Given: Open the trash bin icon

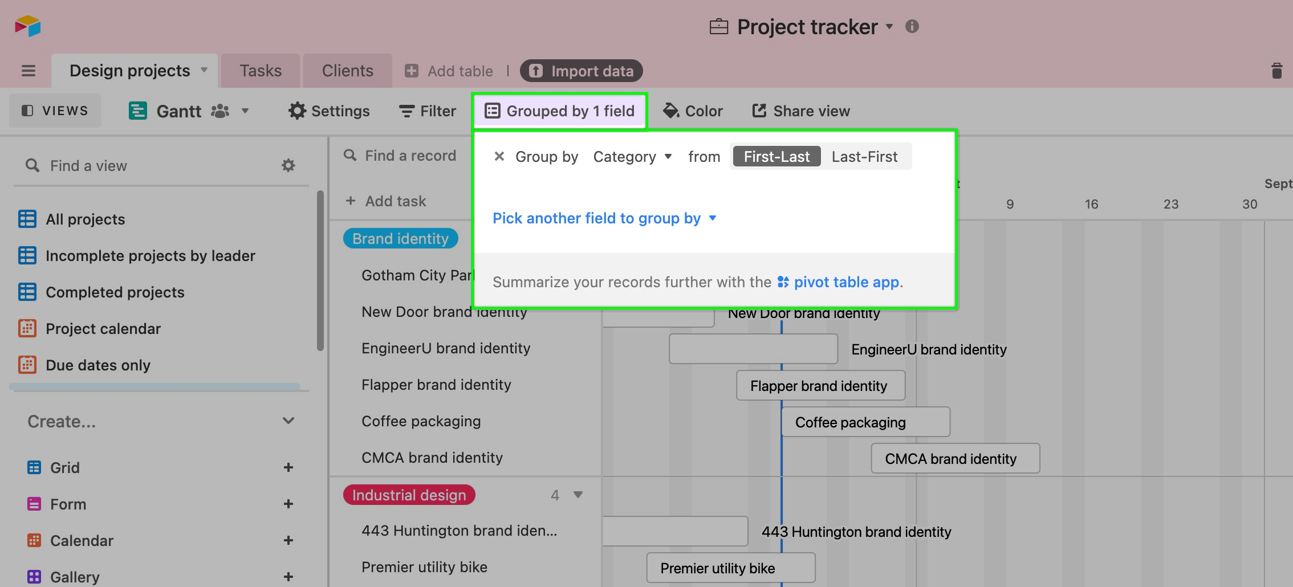Looking at the screenshot, I should coord(1276,71).
